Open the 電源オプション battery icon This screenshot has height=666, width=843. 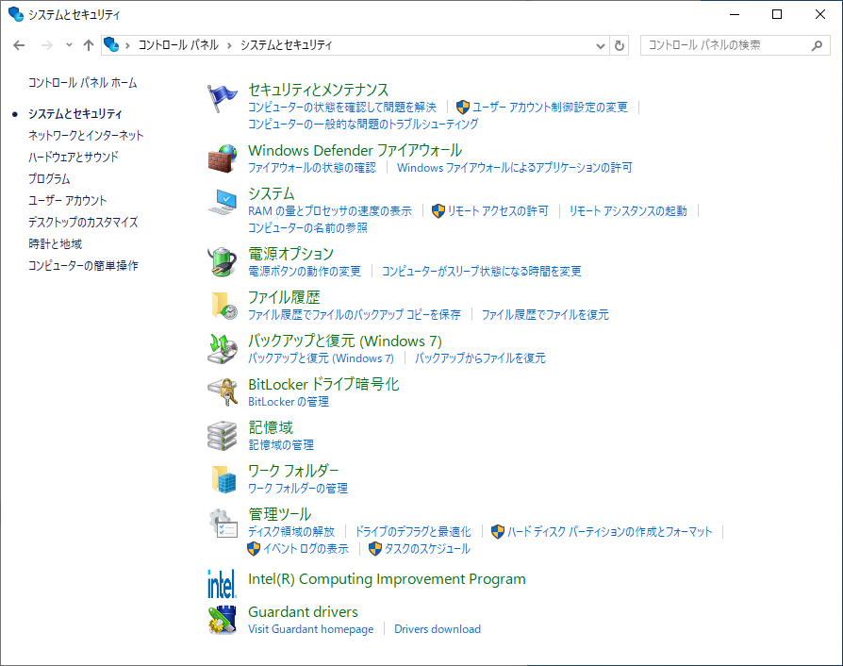tap(222, 262)
